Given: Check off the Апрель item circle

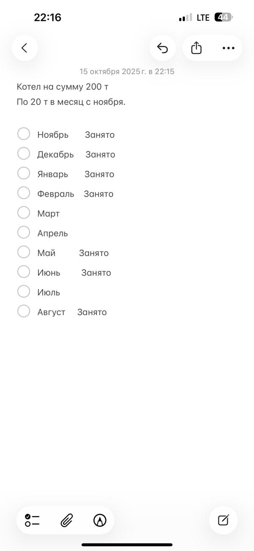Looking at the screenshot, I should [24, 232].
